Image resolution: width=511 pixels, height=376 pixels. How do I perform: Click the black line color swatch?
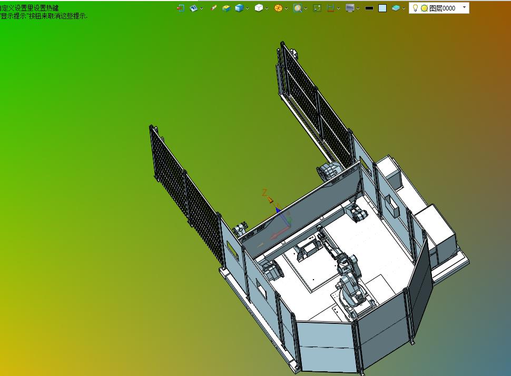(x=369, y=8)
